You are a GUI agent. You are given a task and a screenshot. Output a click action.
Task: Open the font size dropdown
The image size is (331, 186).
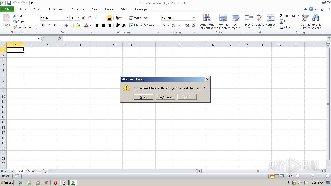tap(78, 18)
